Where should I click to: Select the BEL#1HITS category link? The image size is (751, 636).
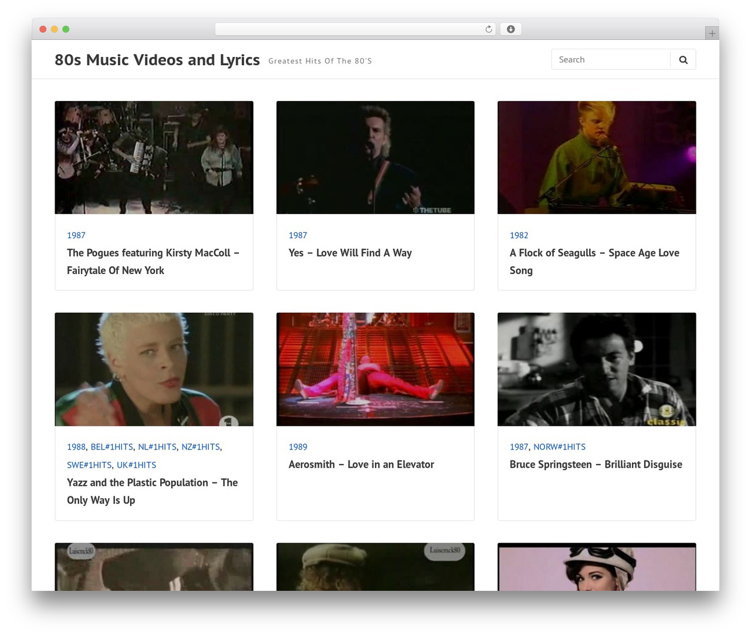(x=112, y=447)
